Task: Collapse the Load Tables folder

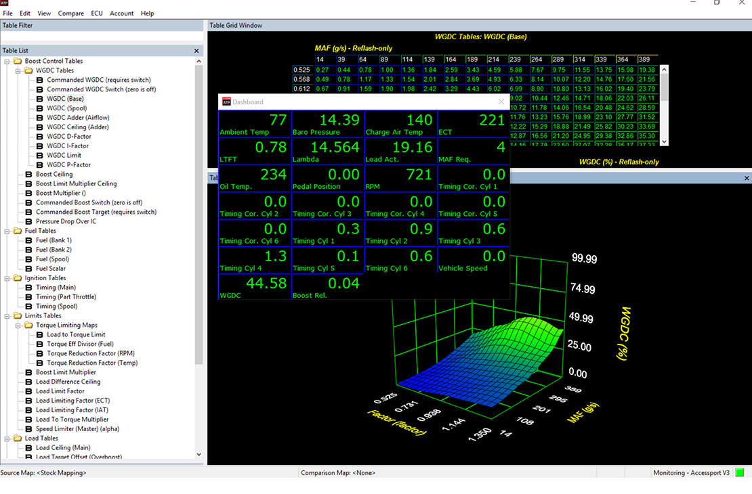Action: (x=7, y=439)
